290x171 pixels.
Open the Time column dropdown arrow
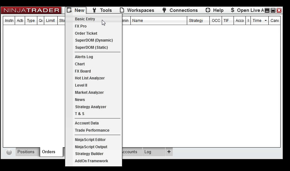pyautogui.click(x=266, y=20)
